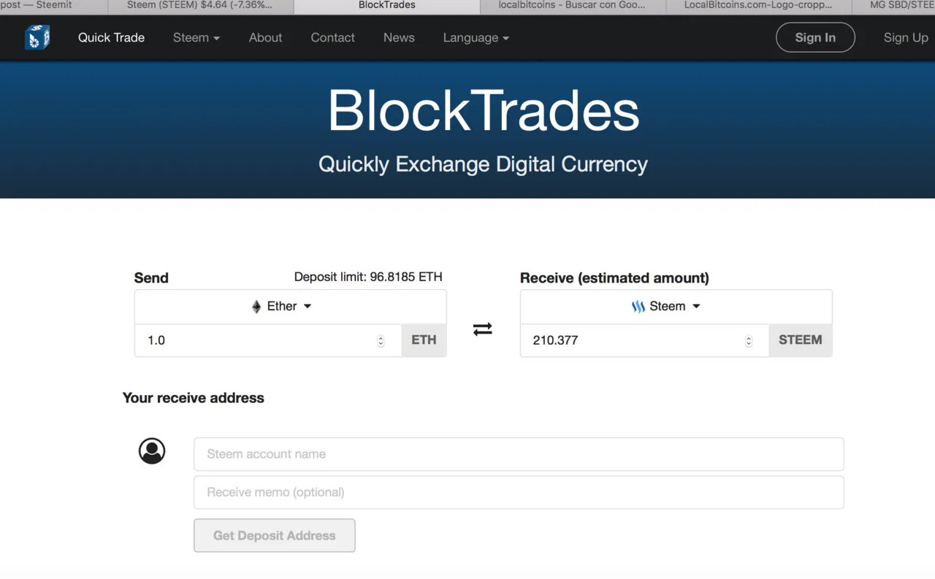Switch to the Steemit post browser tab
This screenshot has height=579, width=935.
pos(53,6)
